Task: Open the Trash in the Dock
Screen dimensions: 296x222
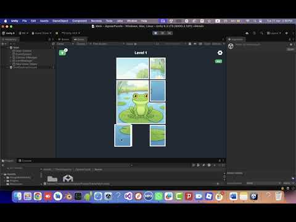Action: [x=278, y=196]
